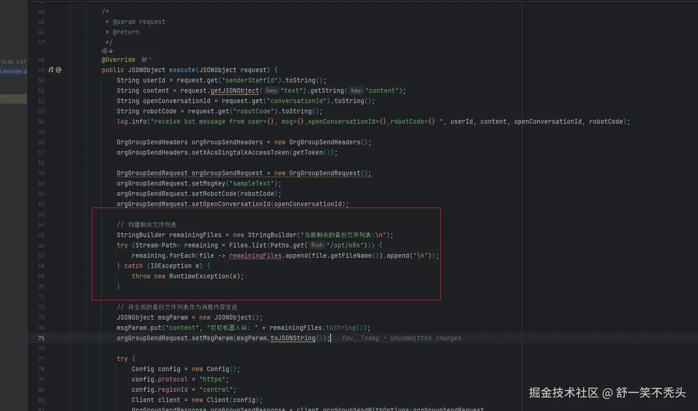This screenshot has height=411, width=698.
Task: Click line number 81 in the gutter
Action: click(x=41, y=400)
